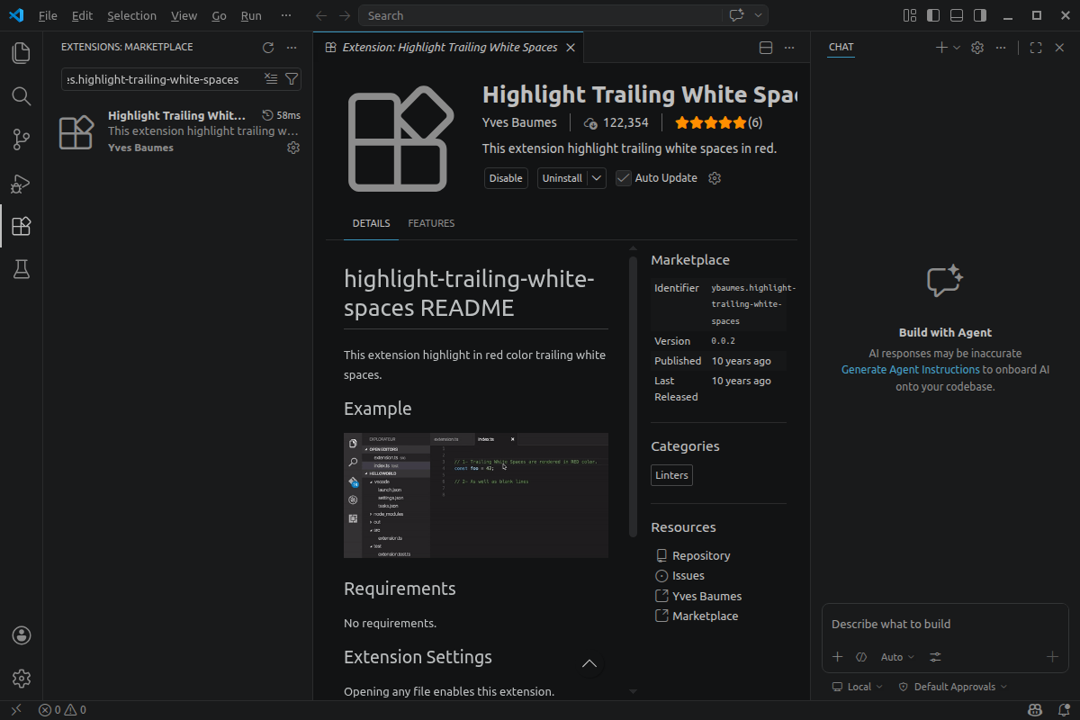
Task: Open Copilot status icon in status bar
Action: (x=1036, y=710)
